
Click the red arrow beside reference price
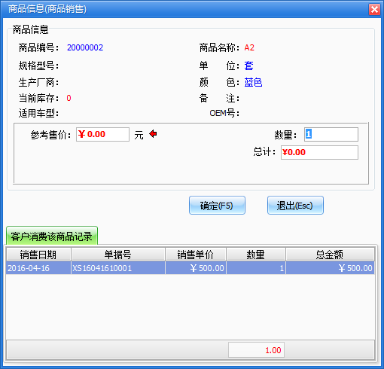(153, 134)
